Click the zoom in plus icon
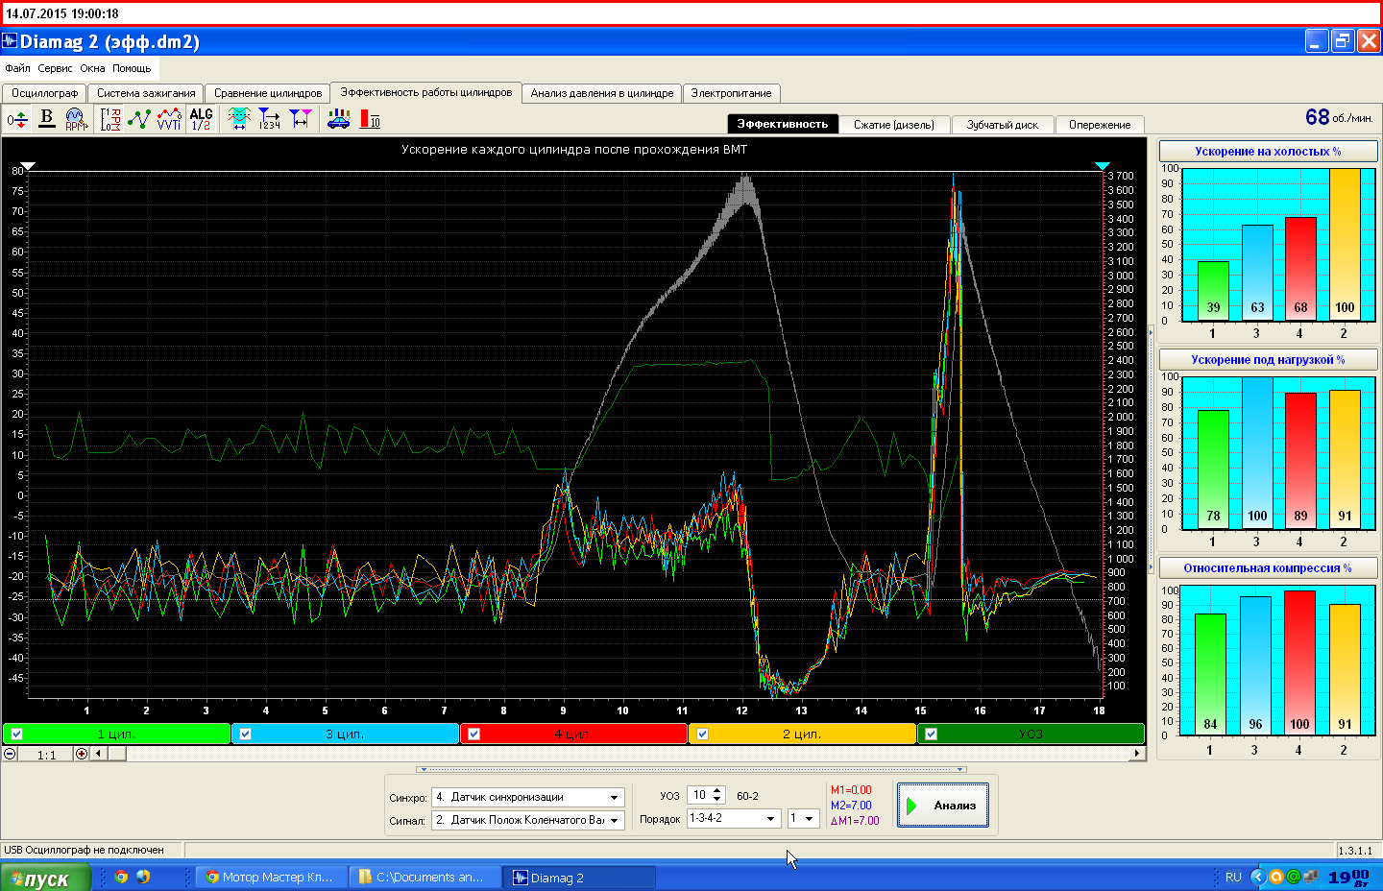 pyautogui.click(x=82, y=754)
